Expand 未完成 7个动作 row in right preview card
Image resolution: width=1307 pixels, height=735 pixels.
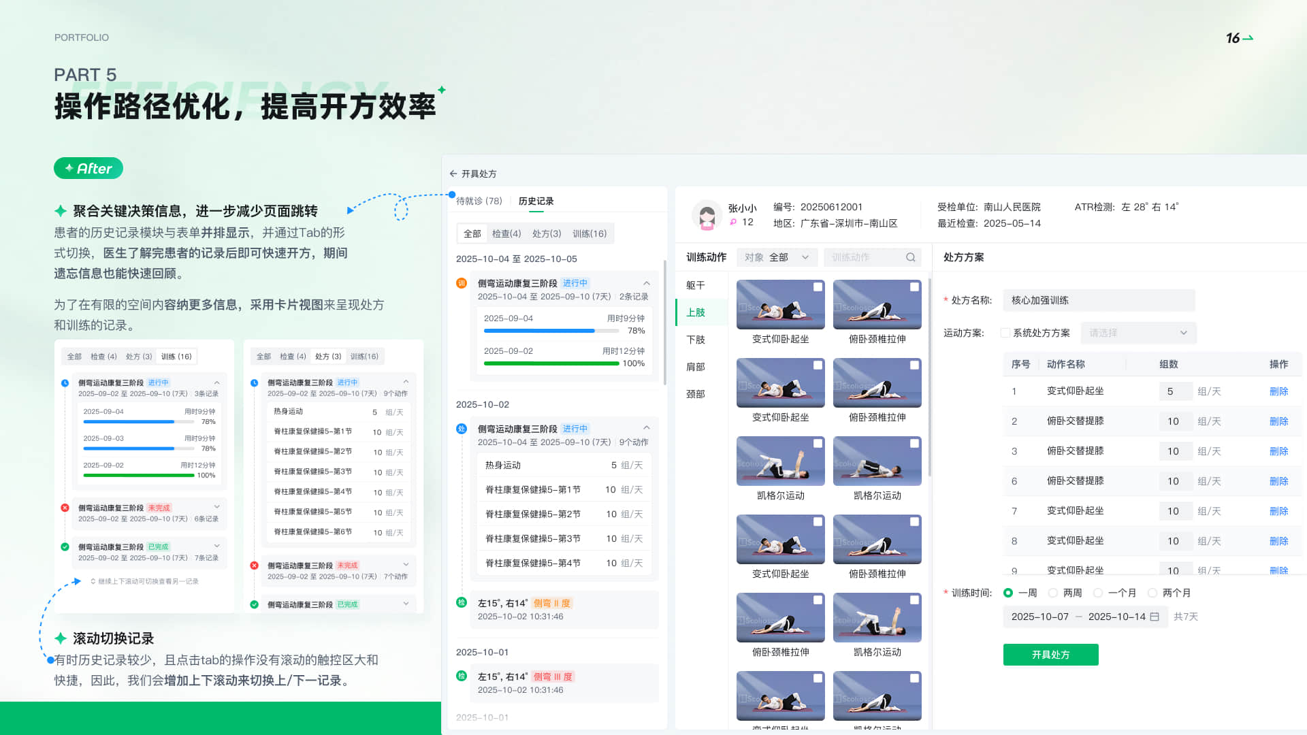coord(406,564)
